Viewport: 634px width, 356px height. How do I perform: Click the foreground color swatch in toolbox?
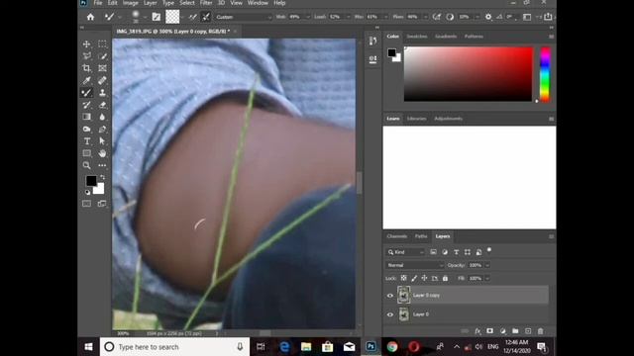point(91,180)
